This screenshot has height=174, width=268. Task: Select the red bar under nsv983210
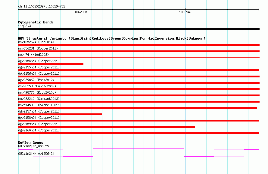(x=139, y=102)
